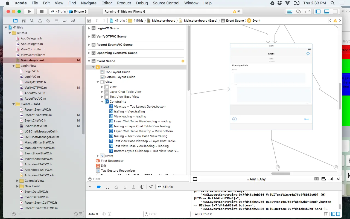Collapse the Constraints group
The width and height of the screenshot is (350, 219).
click(102, 102)
